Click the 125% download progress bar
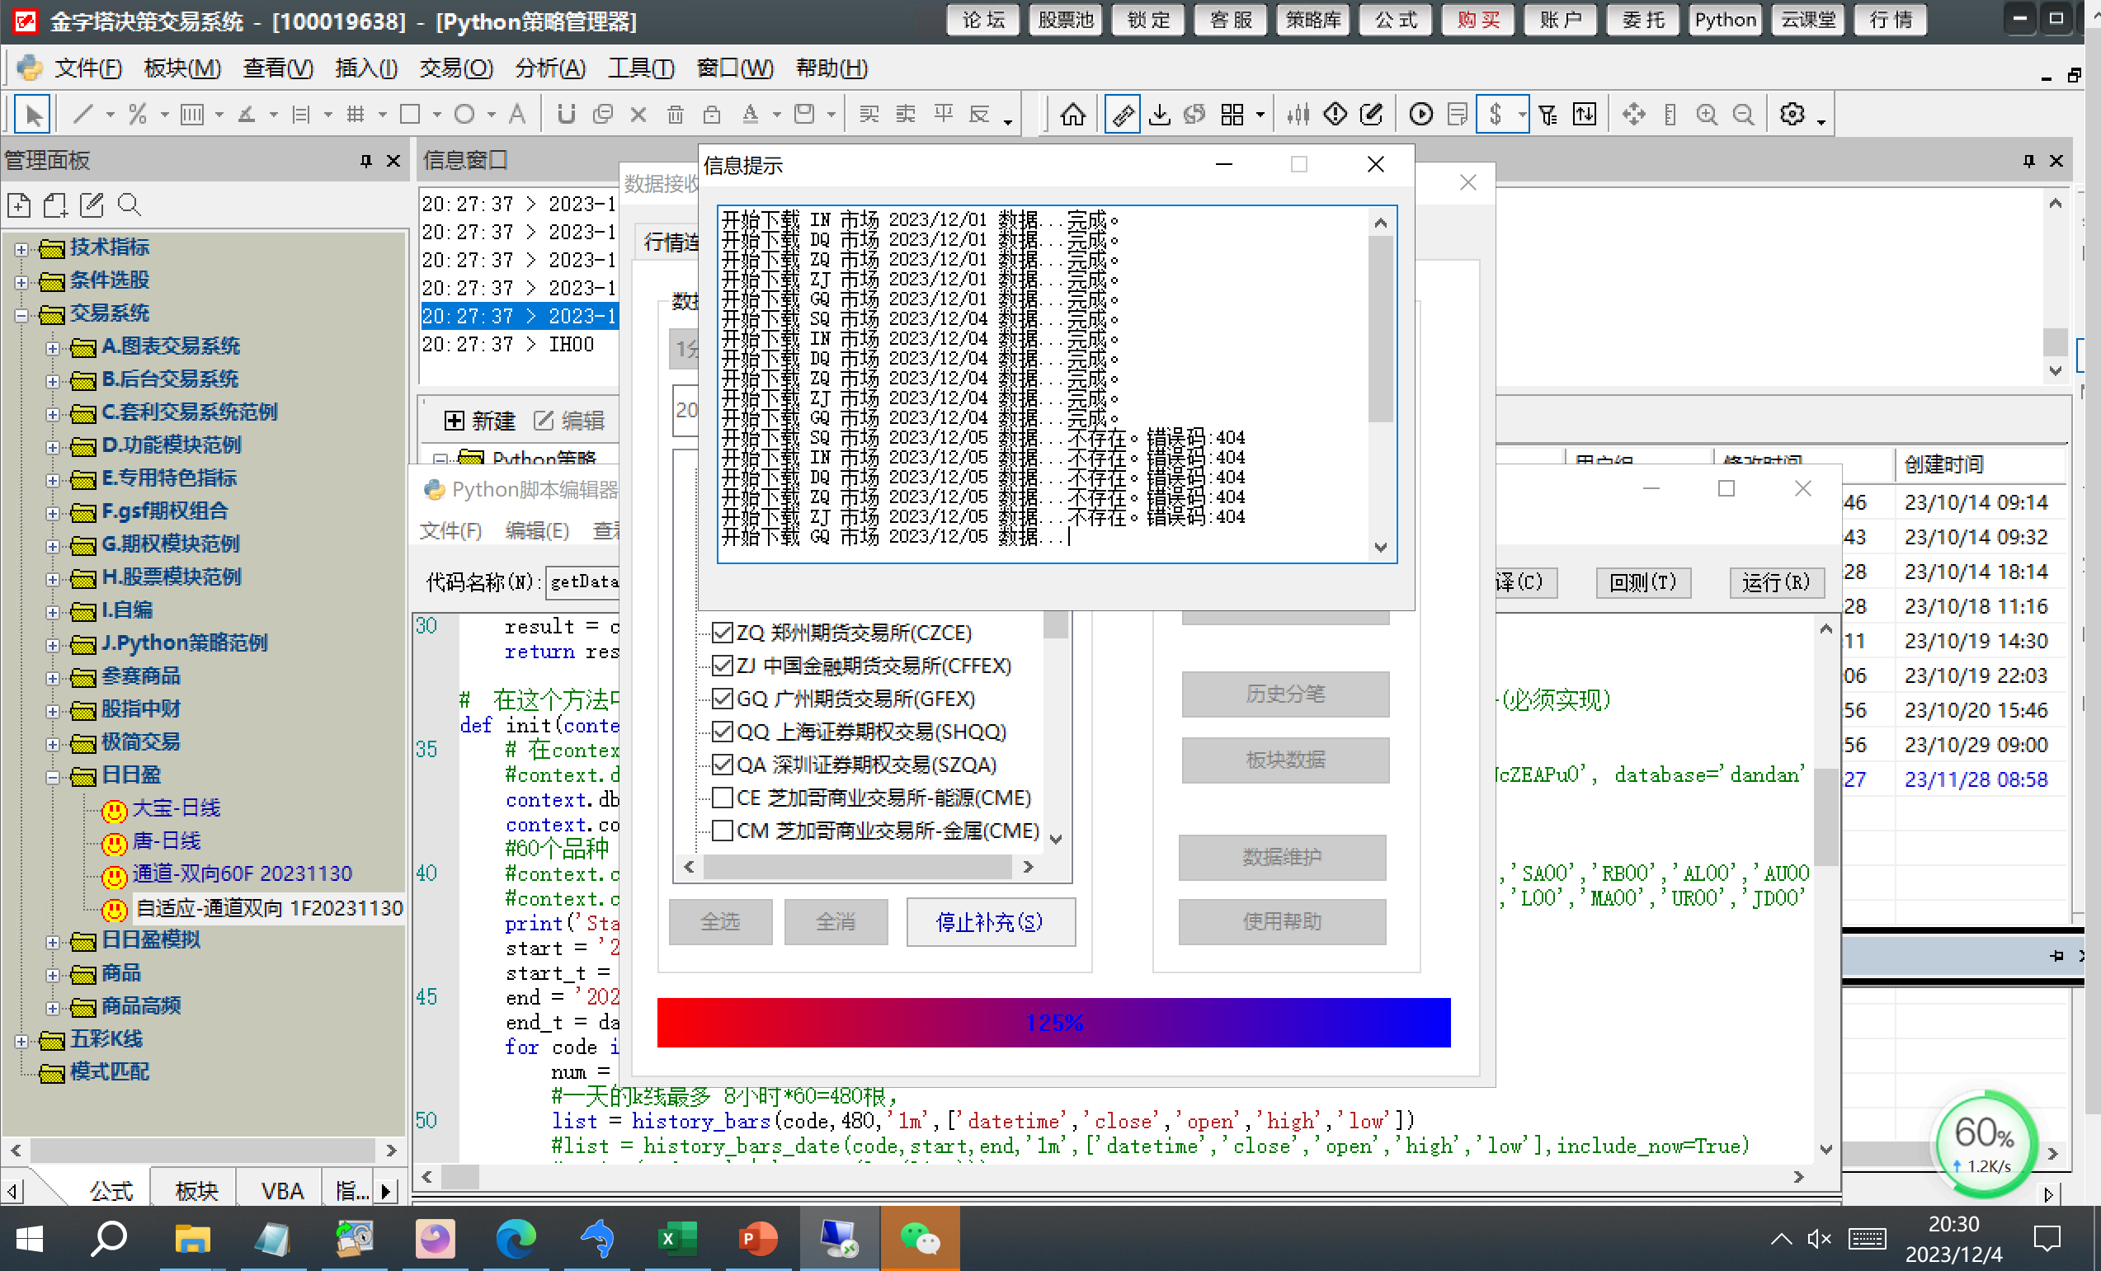Viewport: 2101px width, 1271px height. pyautogui.click(x=1053, y=1022)
